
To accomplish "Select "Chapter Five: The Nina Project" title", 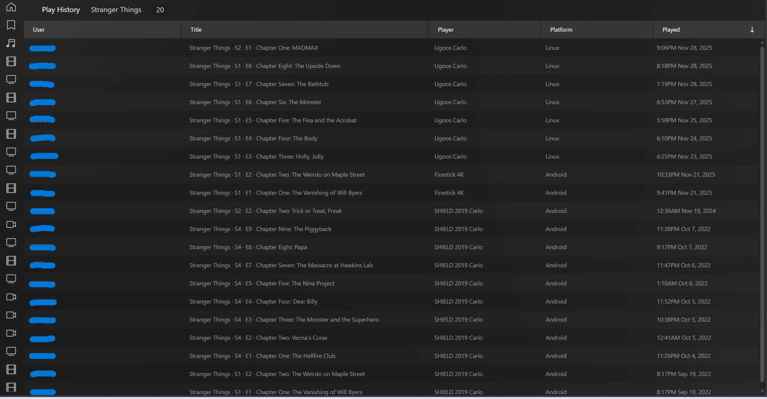I will point(295,284).
